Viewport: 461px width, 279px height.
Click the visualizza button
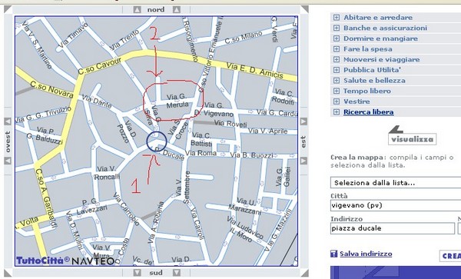coord(412,139)
